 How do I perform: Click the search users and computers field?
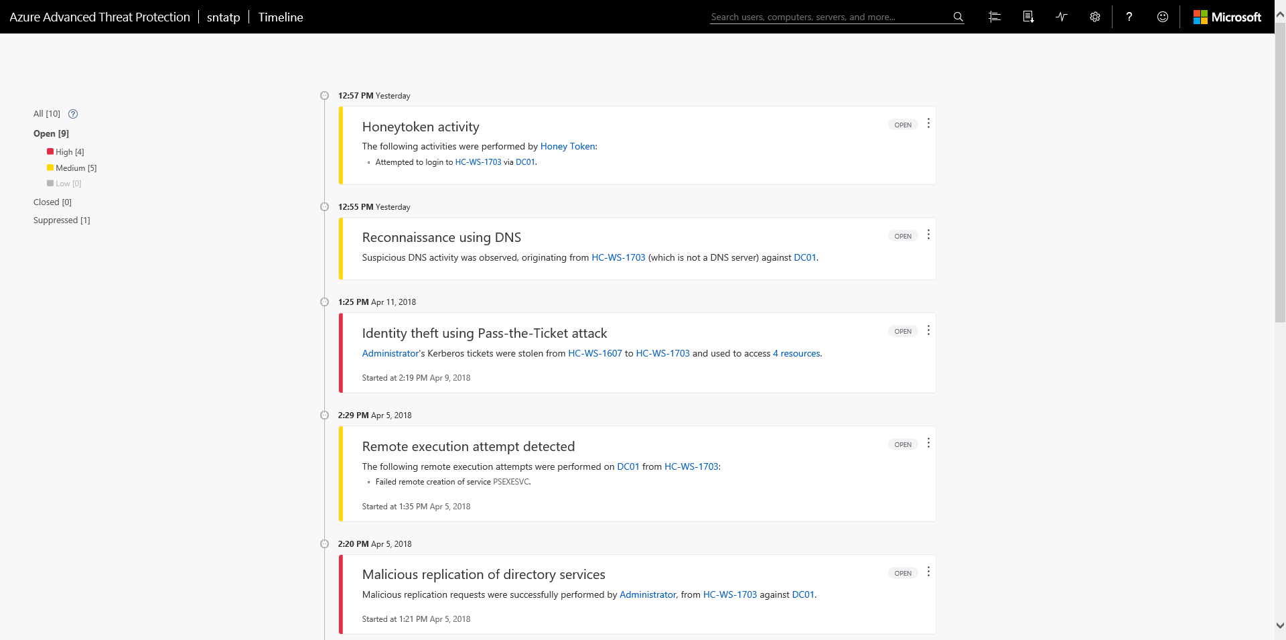[829, 17]
